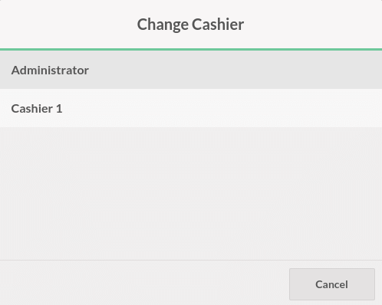Select Administrator as the cashier
382x305 pixels.
pyautogui.click(x=191, y=70)
